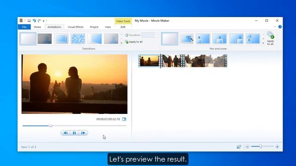Open the transition Duration dropdown
The height and width of the screenshot is (166, 296).
pos(156,35)
